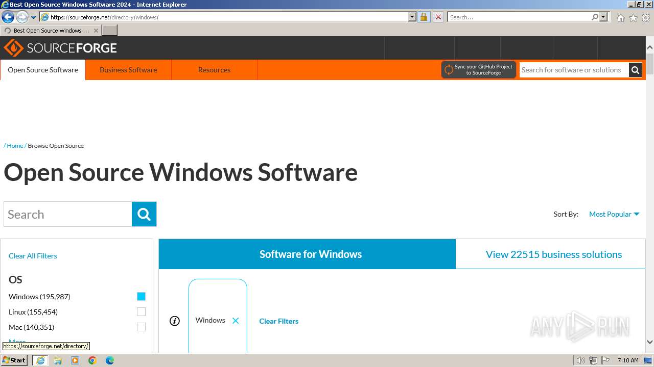Screen dimensions: 654x367
Task: Click the network tray icon
Action: (x=593, y=360)
